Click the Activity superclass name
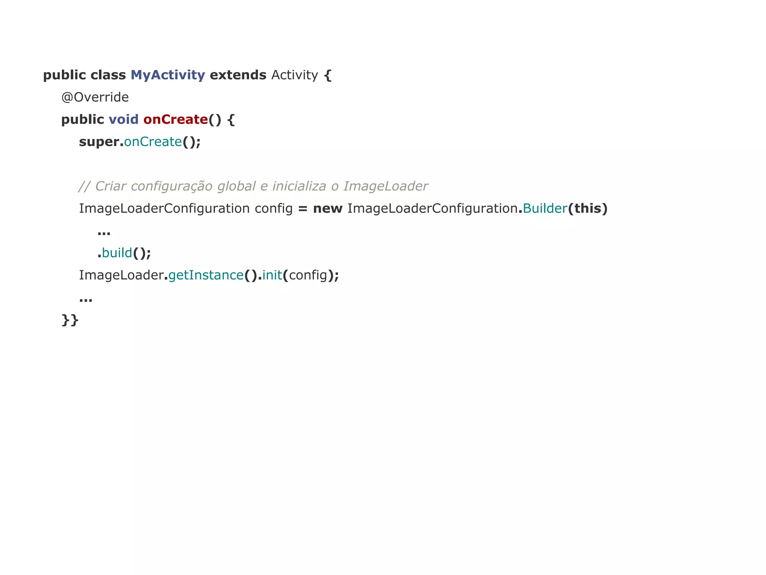The width and height of the screenshot is (766, 575). pos(295,75)
